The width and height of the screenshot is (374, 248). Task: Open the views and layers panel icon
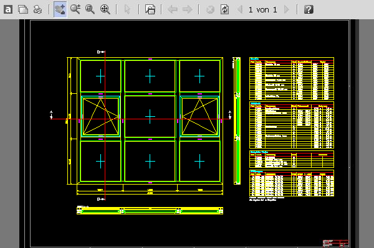[x=150, y=9]
